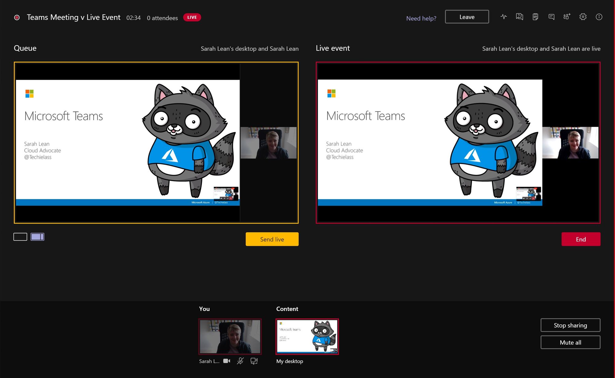Open device settings gear icon
Viewport: 615px width, 378px height.
pos(583,17)
